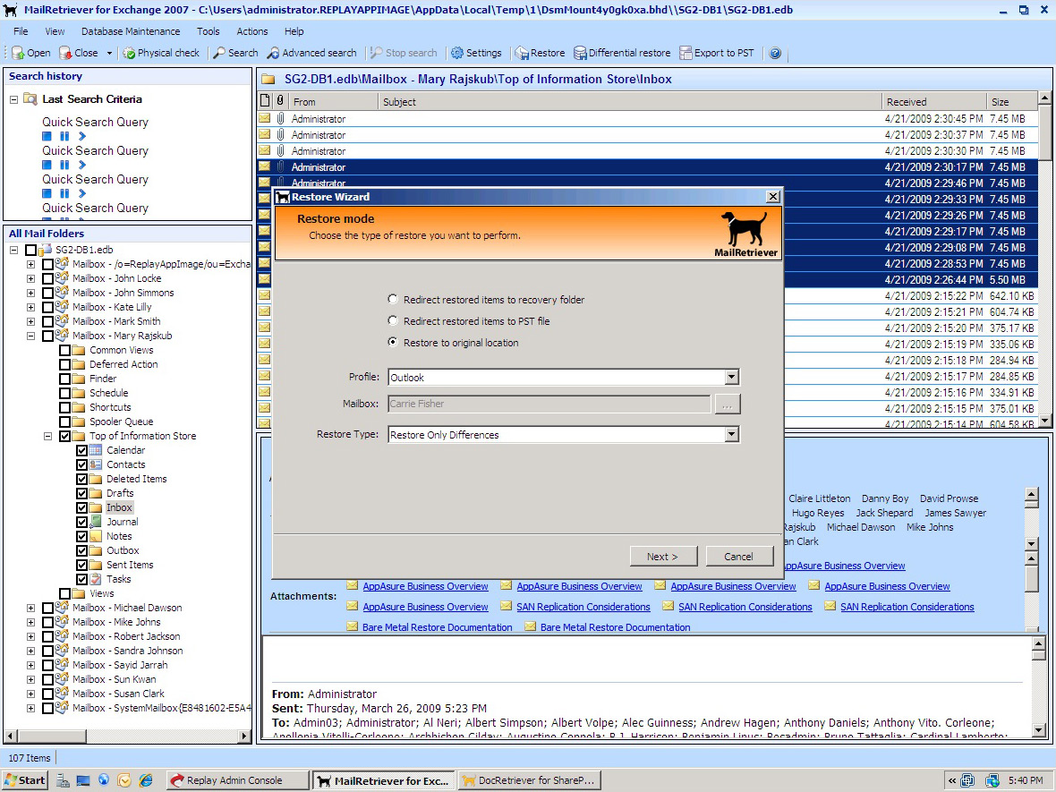The height and width of the screenshot is (792, 1056).
Task: Open the Tools menu
Action: (209, 31)
